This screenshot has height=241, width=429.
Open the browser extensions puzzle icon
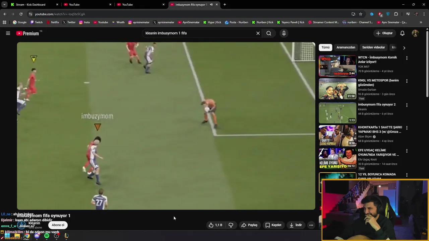click(x=396, y=14)
